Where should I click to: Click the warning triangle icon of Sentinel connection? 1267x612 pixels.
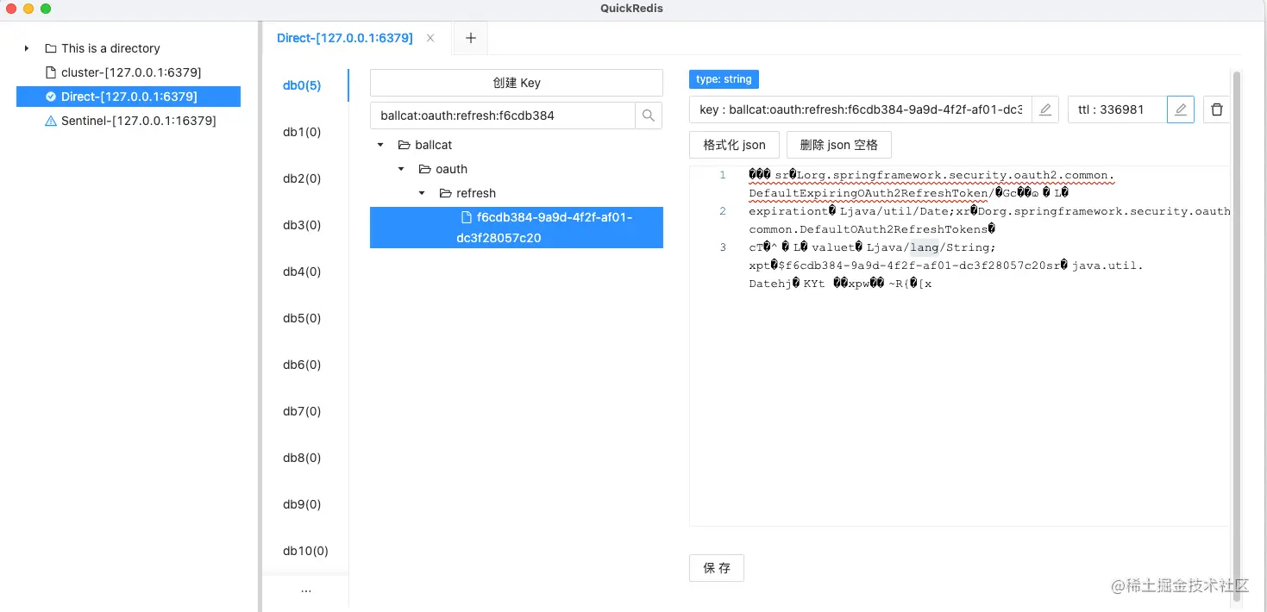click(x=51, y=121)
